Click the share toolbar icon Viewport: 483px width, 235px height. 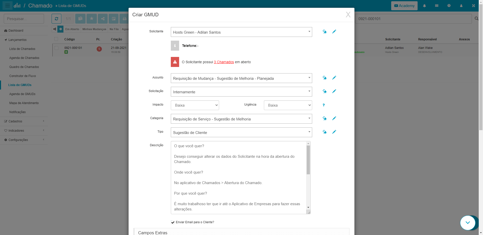pos(103,19)
